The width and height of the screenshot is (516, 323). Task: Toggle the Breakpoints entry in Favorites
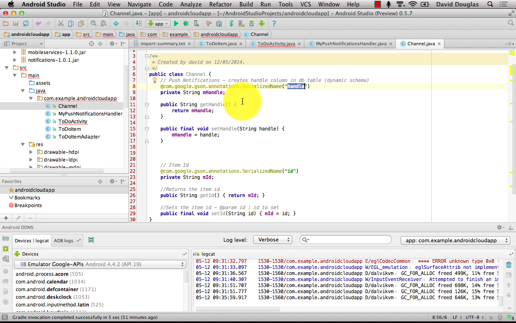click(28, 206)
